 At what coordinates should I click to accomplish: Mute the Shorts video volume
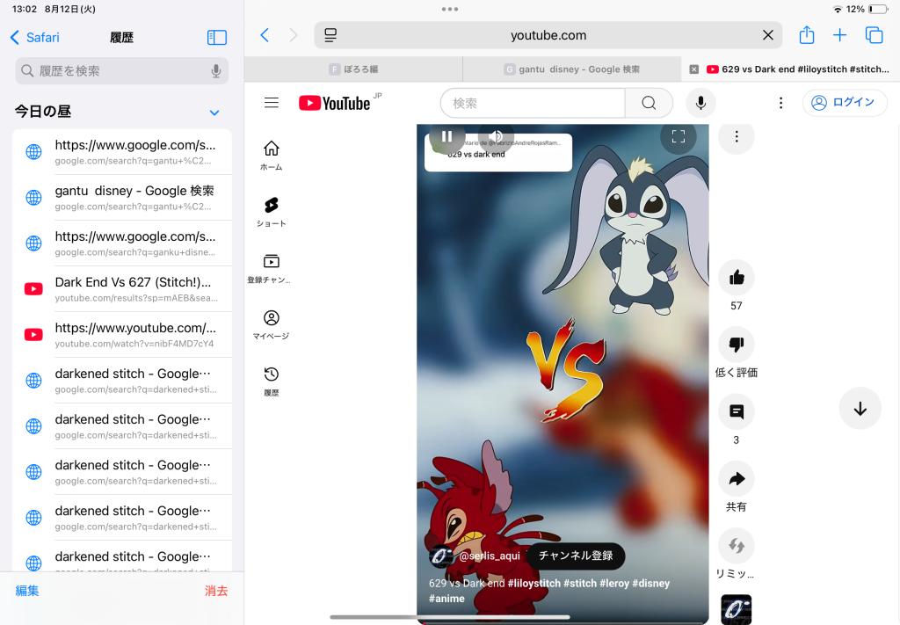click(x=497, y=136)
